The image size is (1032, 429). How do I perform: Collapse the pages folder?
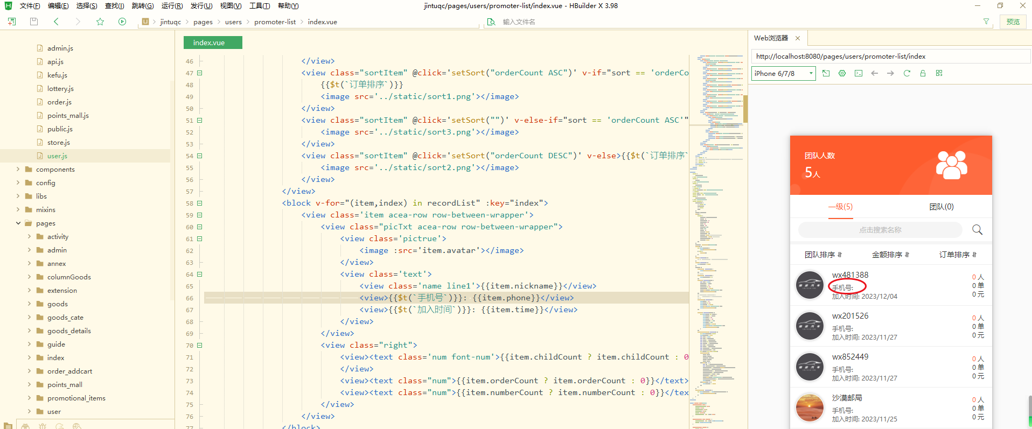tap(18, 223)
